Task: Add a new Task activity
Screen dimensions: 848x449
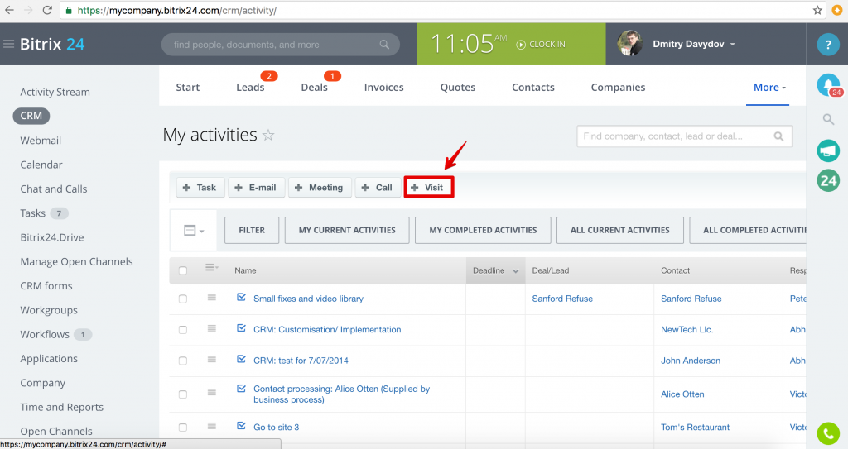Action: point(200,188)
